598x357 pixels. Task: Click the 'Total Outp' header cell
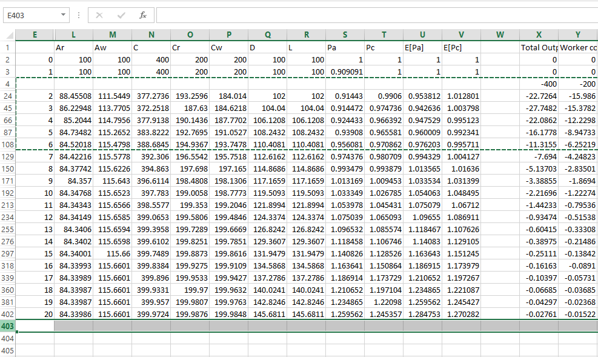tap(539, 48)
